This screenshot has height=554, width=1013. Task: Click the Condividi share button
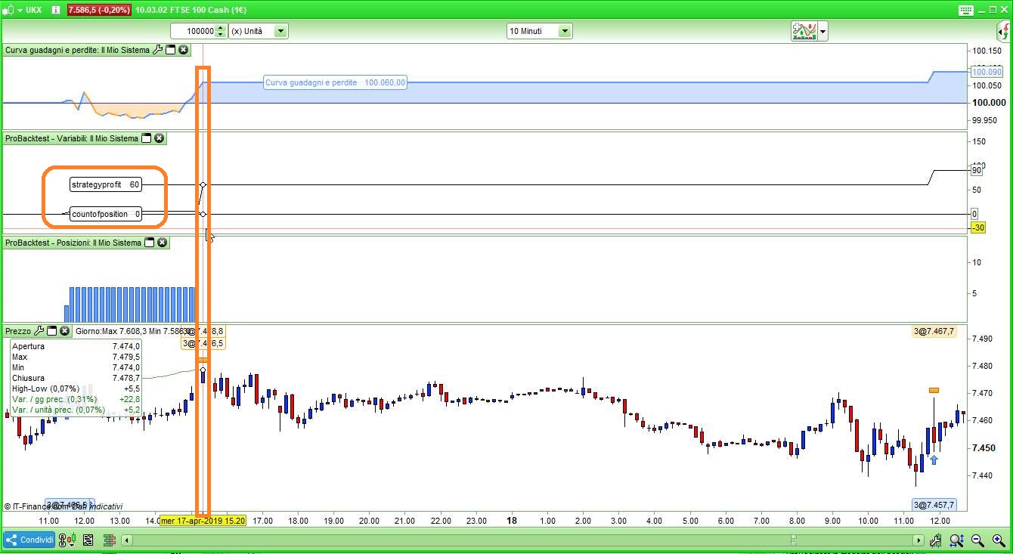[29, 540]
